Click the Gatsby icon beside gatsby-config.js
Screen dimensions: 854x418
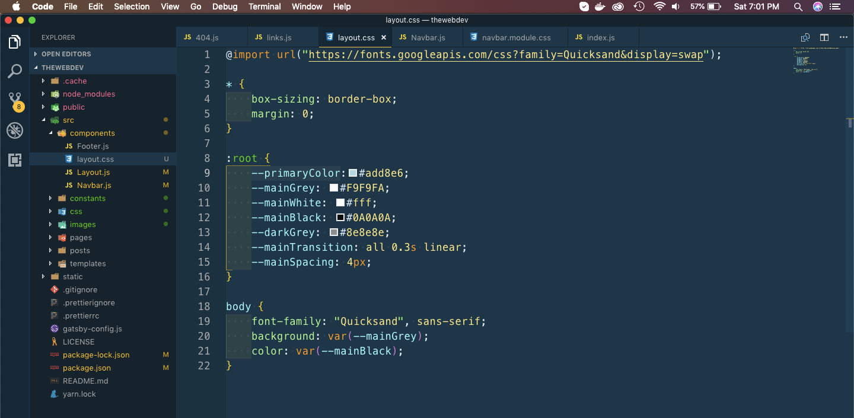(55, 328)
